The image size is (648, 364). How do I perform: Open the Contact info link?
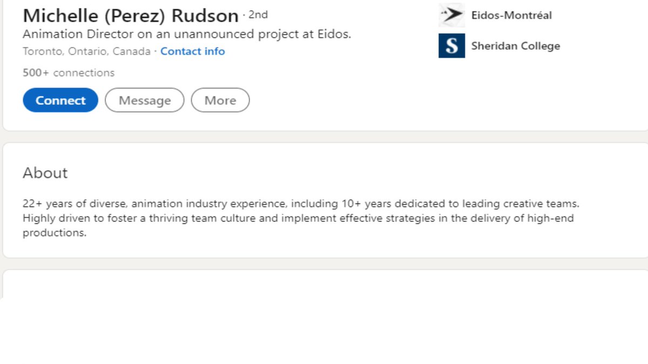(x=193, y=51)
